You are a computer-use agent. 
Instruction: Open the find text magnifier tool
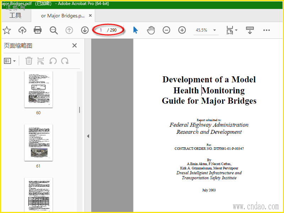[54, 30]
